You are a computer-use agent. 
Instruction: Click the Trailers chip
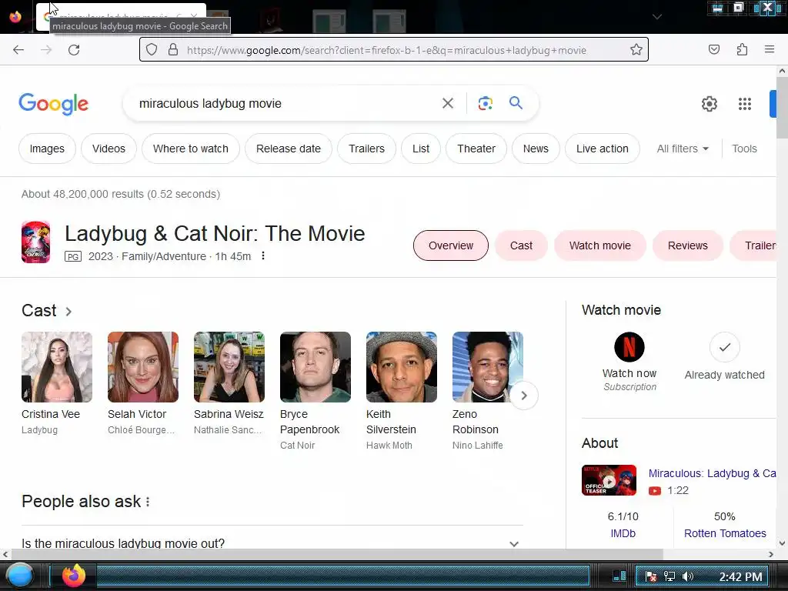pyautogui.click(x=367, y=149)
